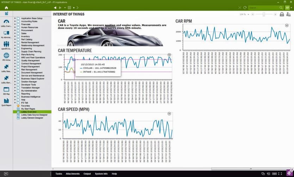Open the Lobby Overview gauge shortcut
Image resolution: width=294 pixels, height=177 pixels.
click(6, 23)
